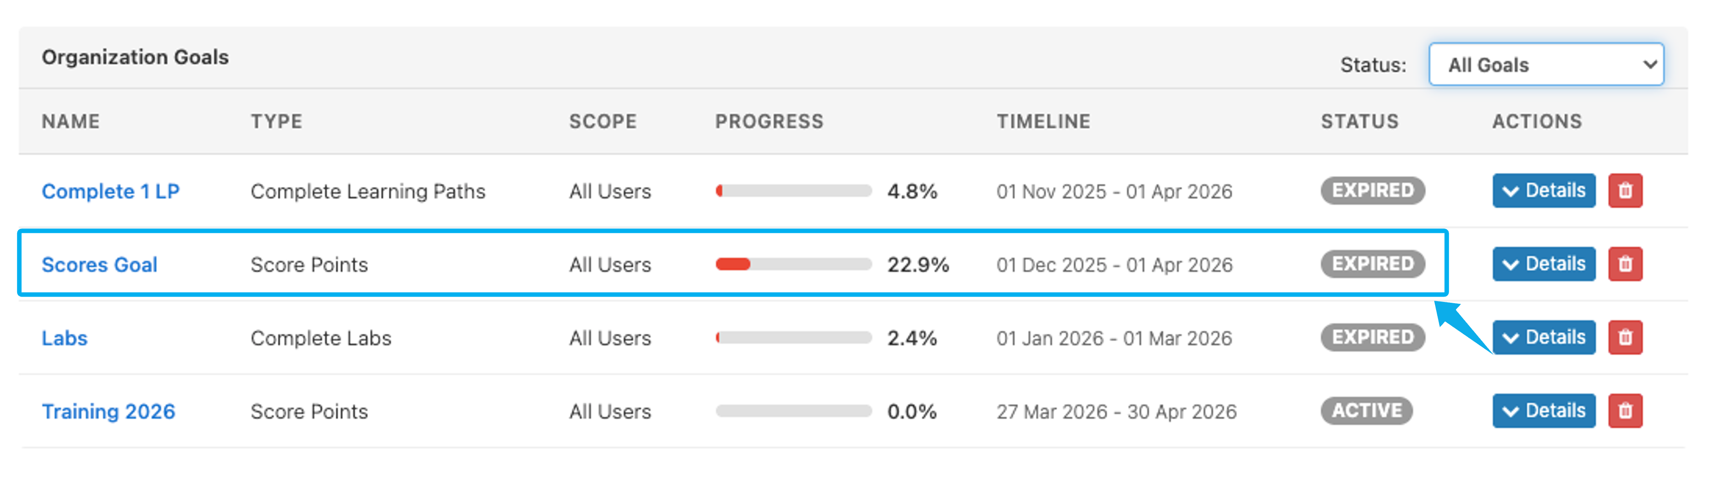Click the Progress column header
The height and width of the screenshot is (496, 1716).
click(769, 121)
